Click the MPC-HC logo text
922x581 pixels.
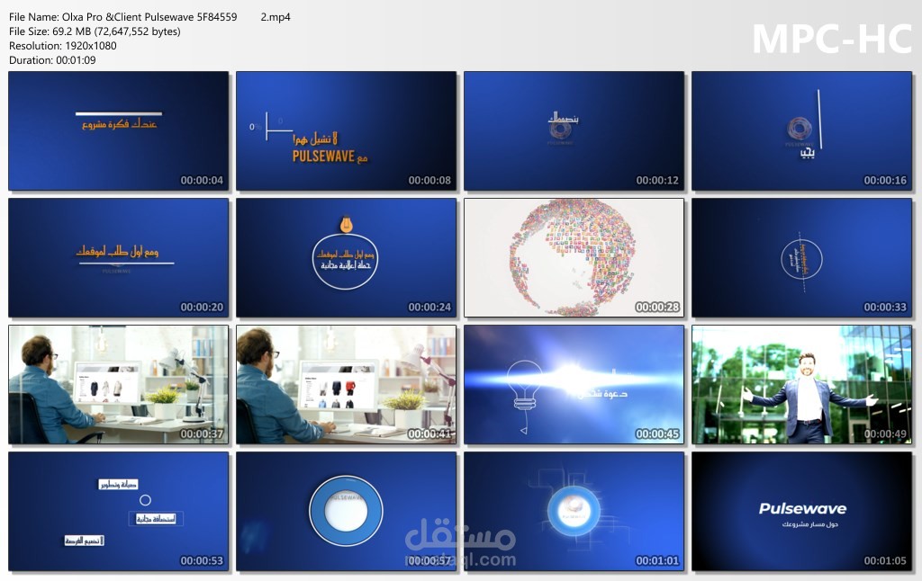(x=832, y=39)
